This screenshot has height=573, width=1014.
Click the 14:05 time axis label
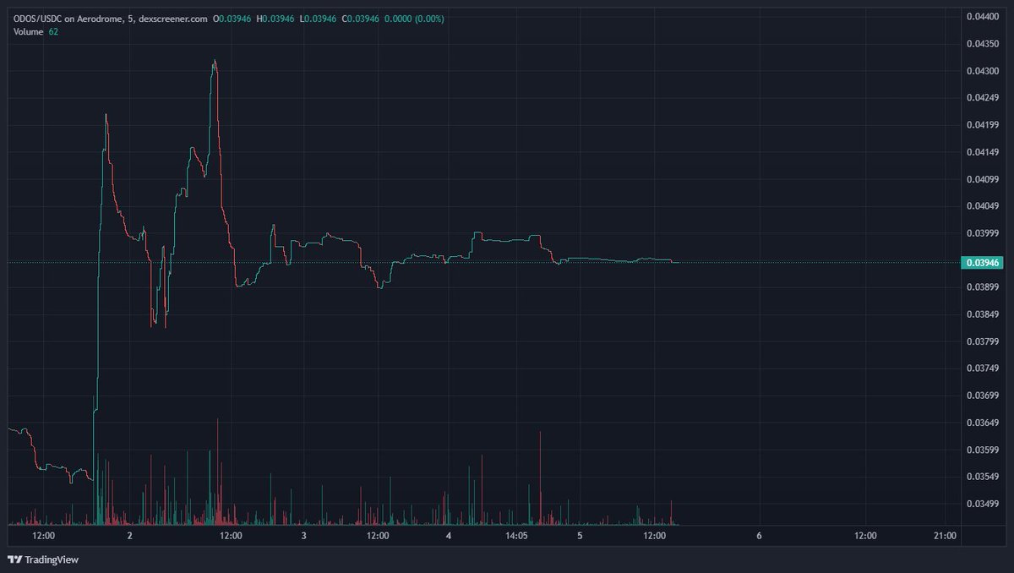pyautogui.click(x=516, y=536)
